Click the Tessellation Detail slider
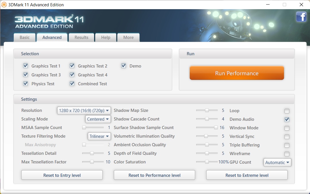Image resolution: width=310 pixels, height=194 pixels. click(93, 153)
